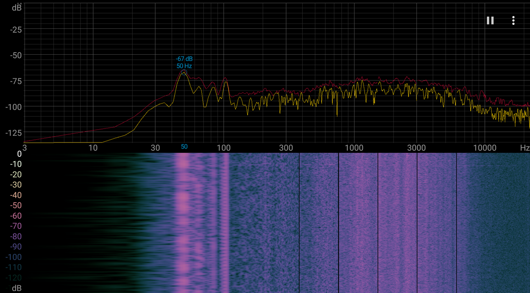Select the -25 dB axis label
The width and height of the screenshot is (530, 293).
[16, 30]
